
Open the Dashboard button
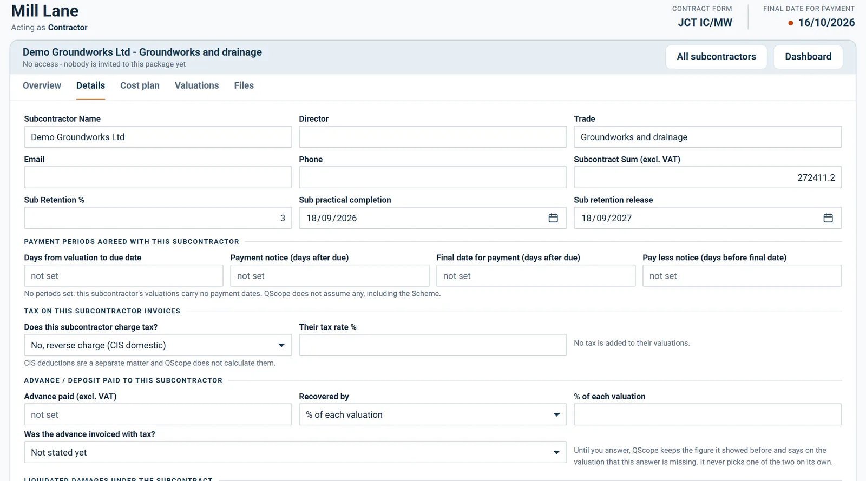pyautogui.click(x=808, y=57)
